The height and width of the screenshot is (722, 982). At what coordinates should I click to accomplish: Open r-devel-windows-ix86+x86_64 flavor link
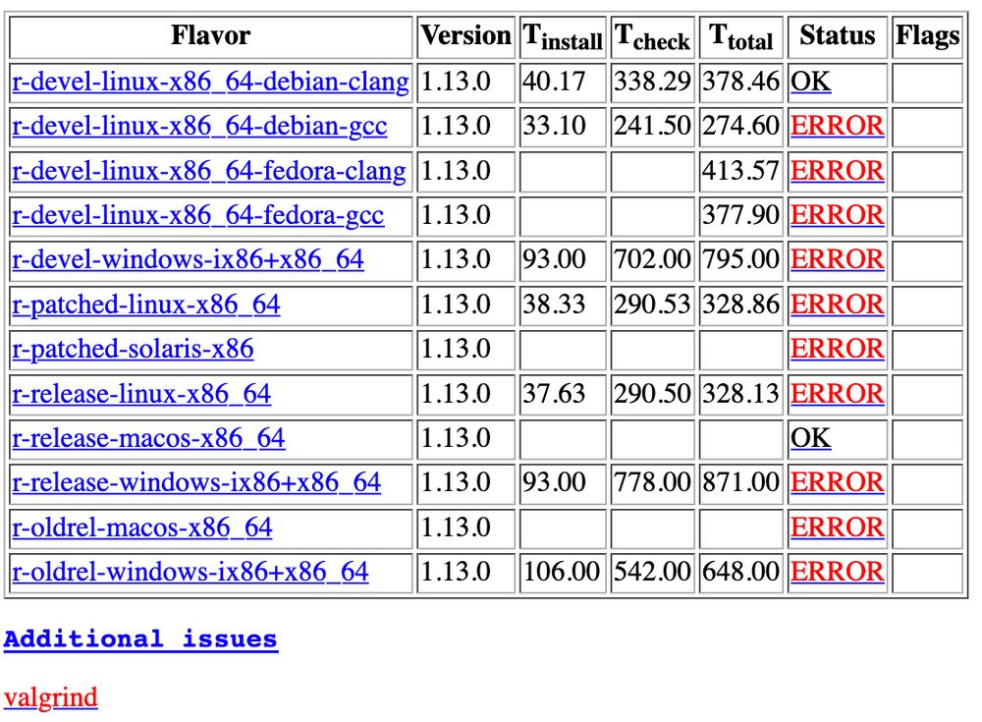click(188, 260)
